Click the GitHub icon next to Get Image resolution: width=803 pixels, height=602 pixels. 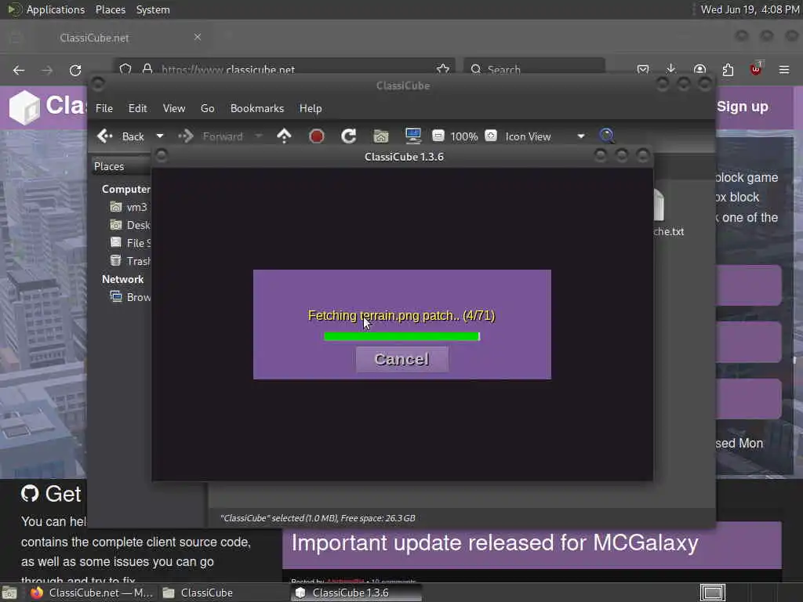click(x=30, y=494)
